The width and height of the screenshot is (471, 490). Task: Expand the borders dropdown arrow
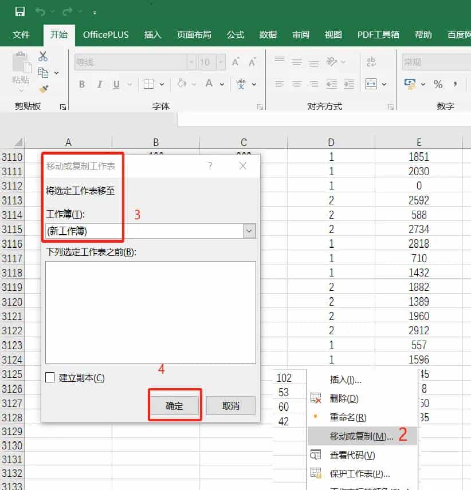(162, 84)
